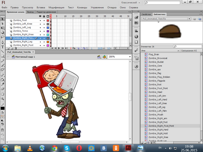This screenshot has height=152, width=203.
Task: Open the library panel options menu
Action: (x=201, y=14)
